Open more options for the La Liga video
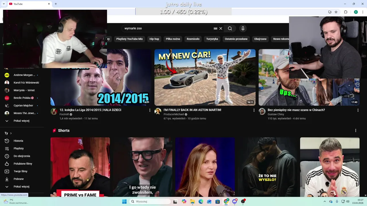367x206 pixels. [150, 110]
